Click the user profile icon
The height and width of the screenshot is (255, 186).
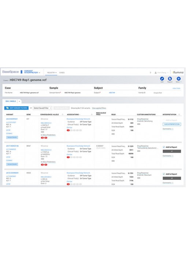[x=156, y=73]
